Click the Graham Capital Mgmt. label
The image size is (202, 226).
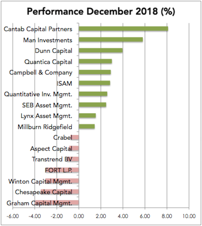[x=40, y=203]
